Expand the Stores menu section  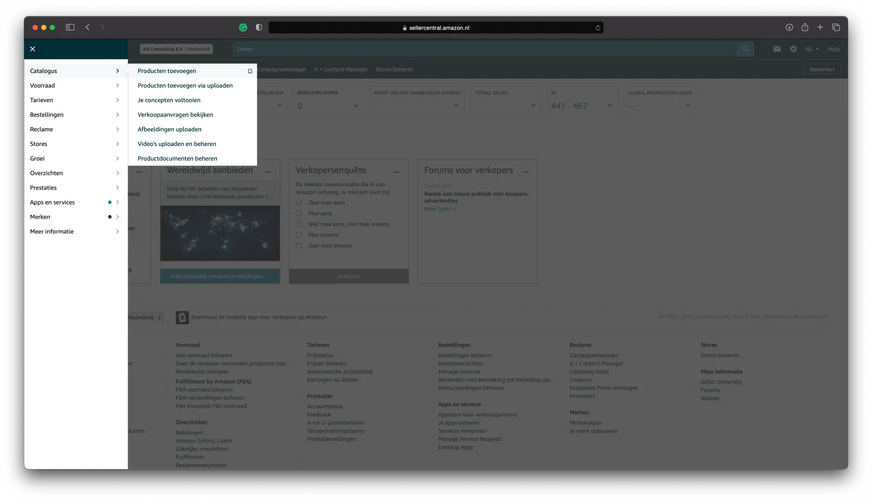(76, 144)
